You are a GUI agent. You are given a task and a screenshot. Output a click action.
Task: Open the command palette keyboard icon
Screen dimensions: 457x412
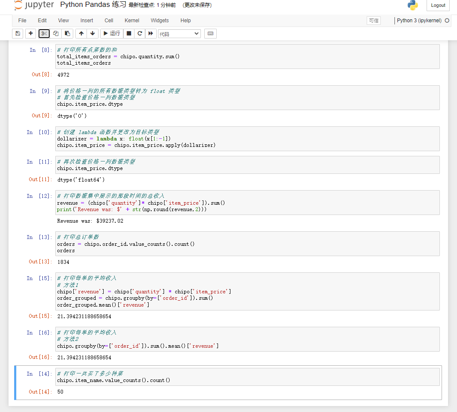[x=210, y=33]
